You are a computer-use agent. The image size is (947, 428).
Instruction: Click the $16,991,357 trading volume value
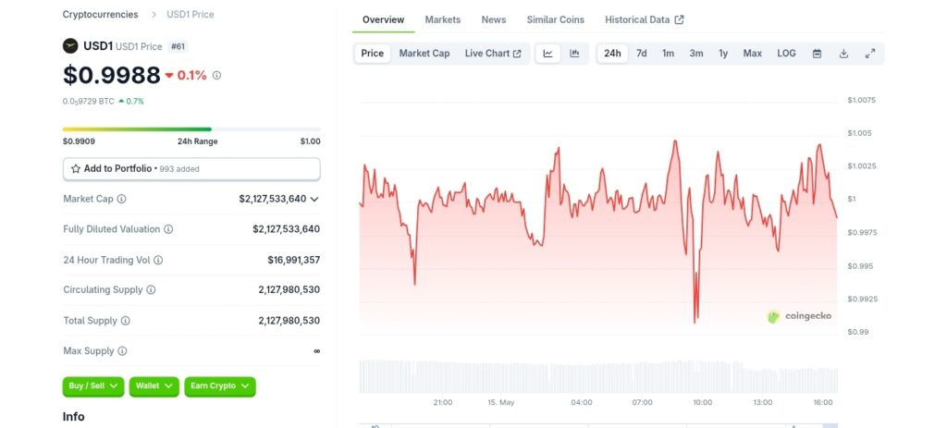(x=293, y=260)
